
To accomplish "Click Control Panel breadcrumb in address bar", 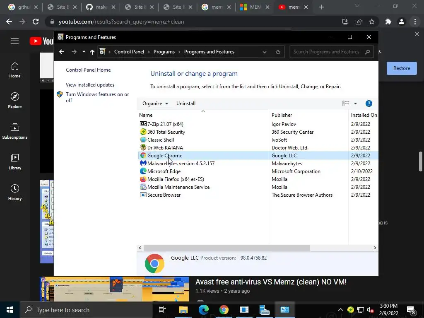I will 129,52.
